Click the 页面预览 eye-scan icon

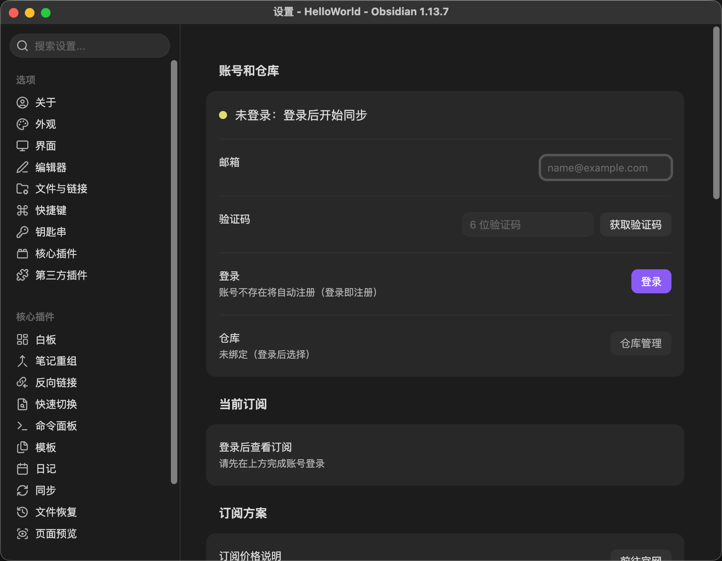coord(22,534)
